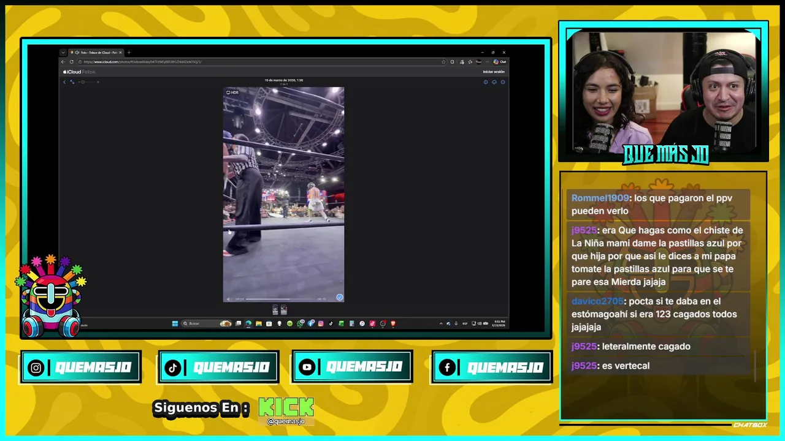Select the first thumbnail below the video
785x441 pixels.
pyautogui.click(x=275, y=310)
